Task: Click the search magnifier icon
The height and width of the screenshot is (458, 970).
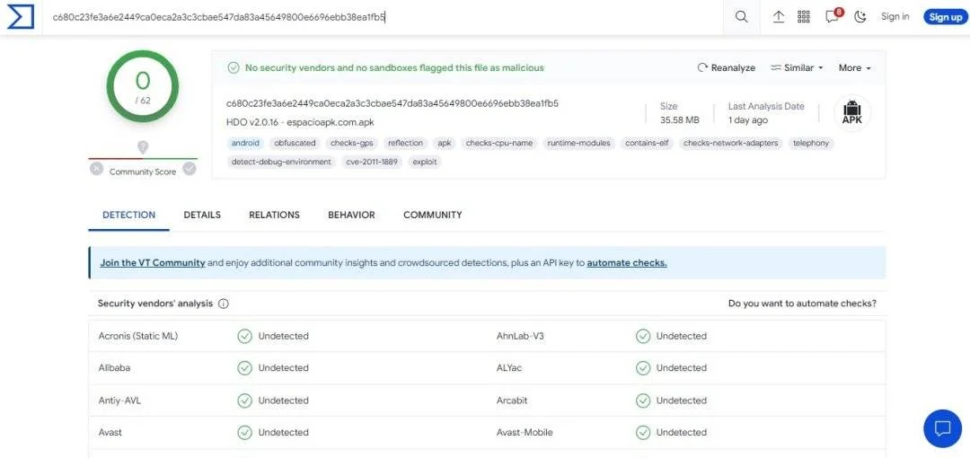Action: 741,17
